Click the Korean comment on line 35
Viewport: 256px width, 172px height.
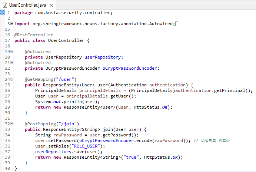212,140
